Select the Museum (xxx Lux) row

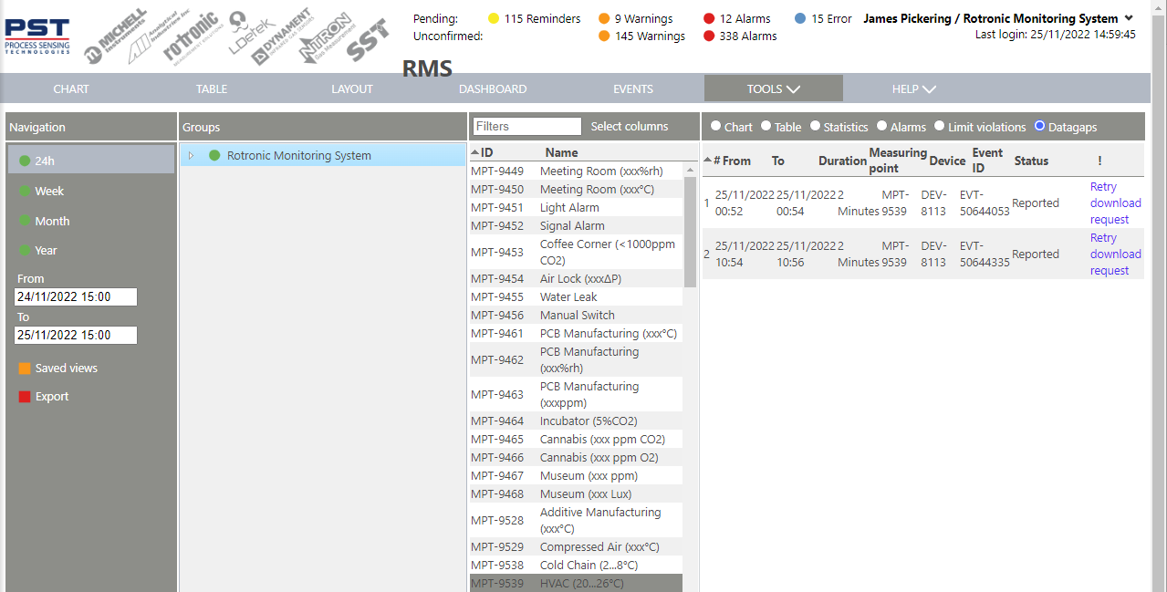tap(576, 493)
